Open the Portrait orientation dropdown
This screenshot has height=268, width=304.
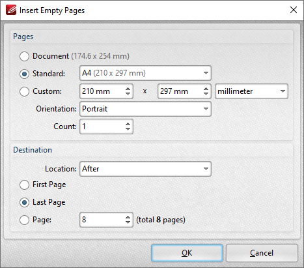[145, 109]
